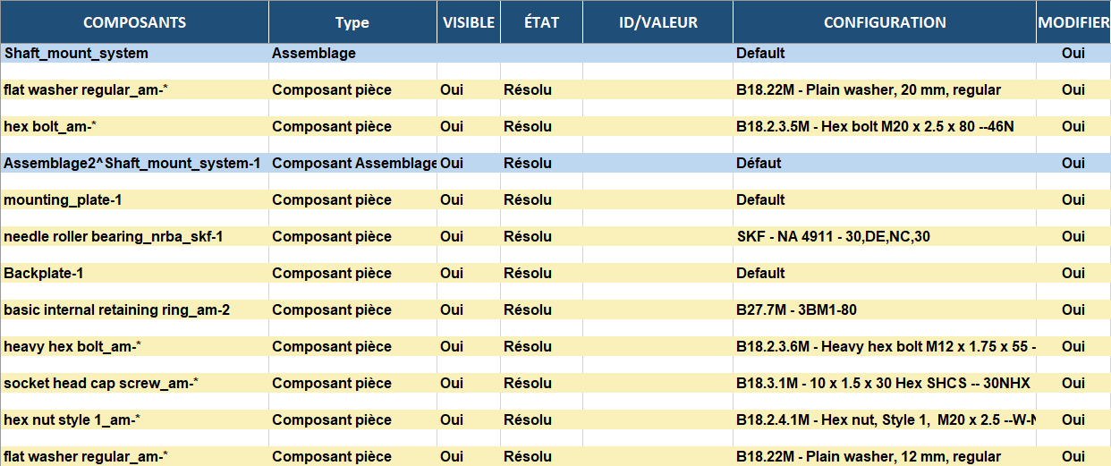Click the Type column header

pos(352,22)
